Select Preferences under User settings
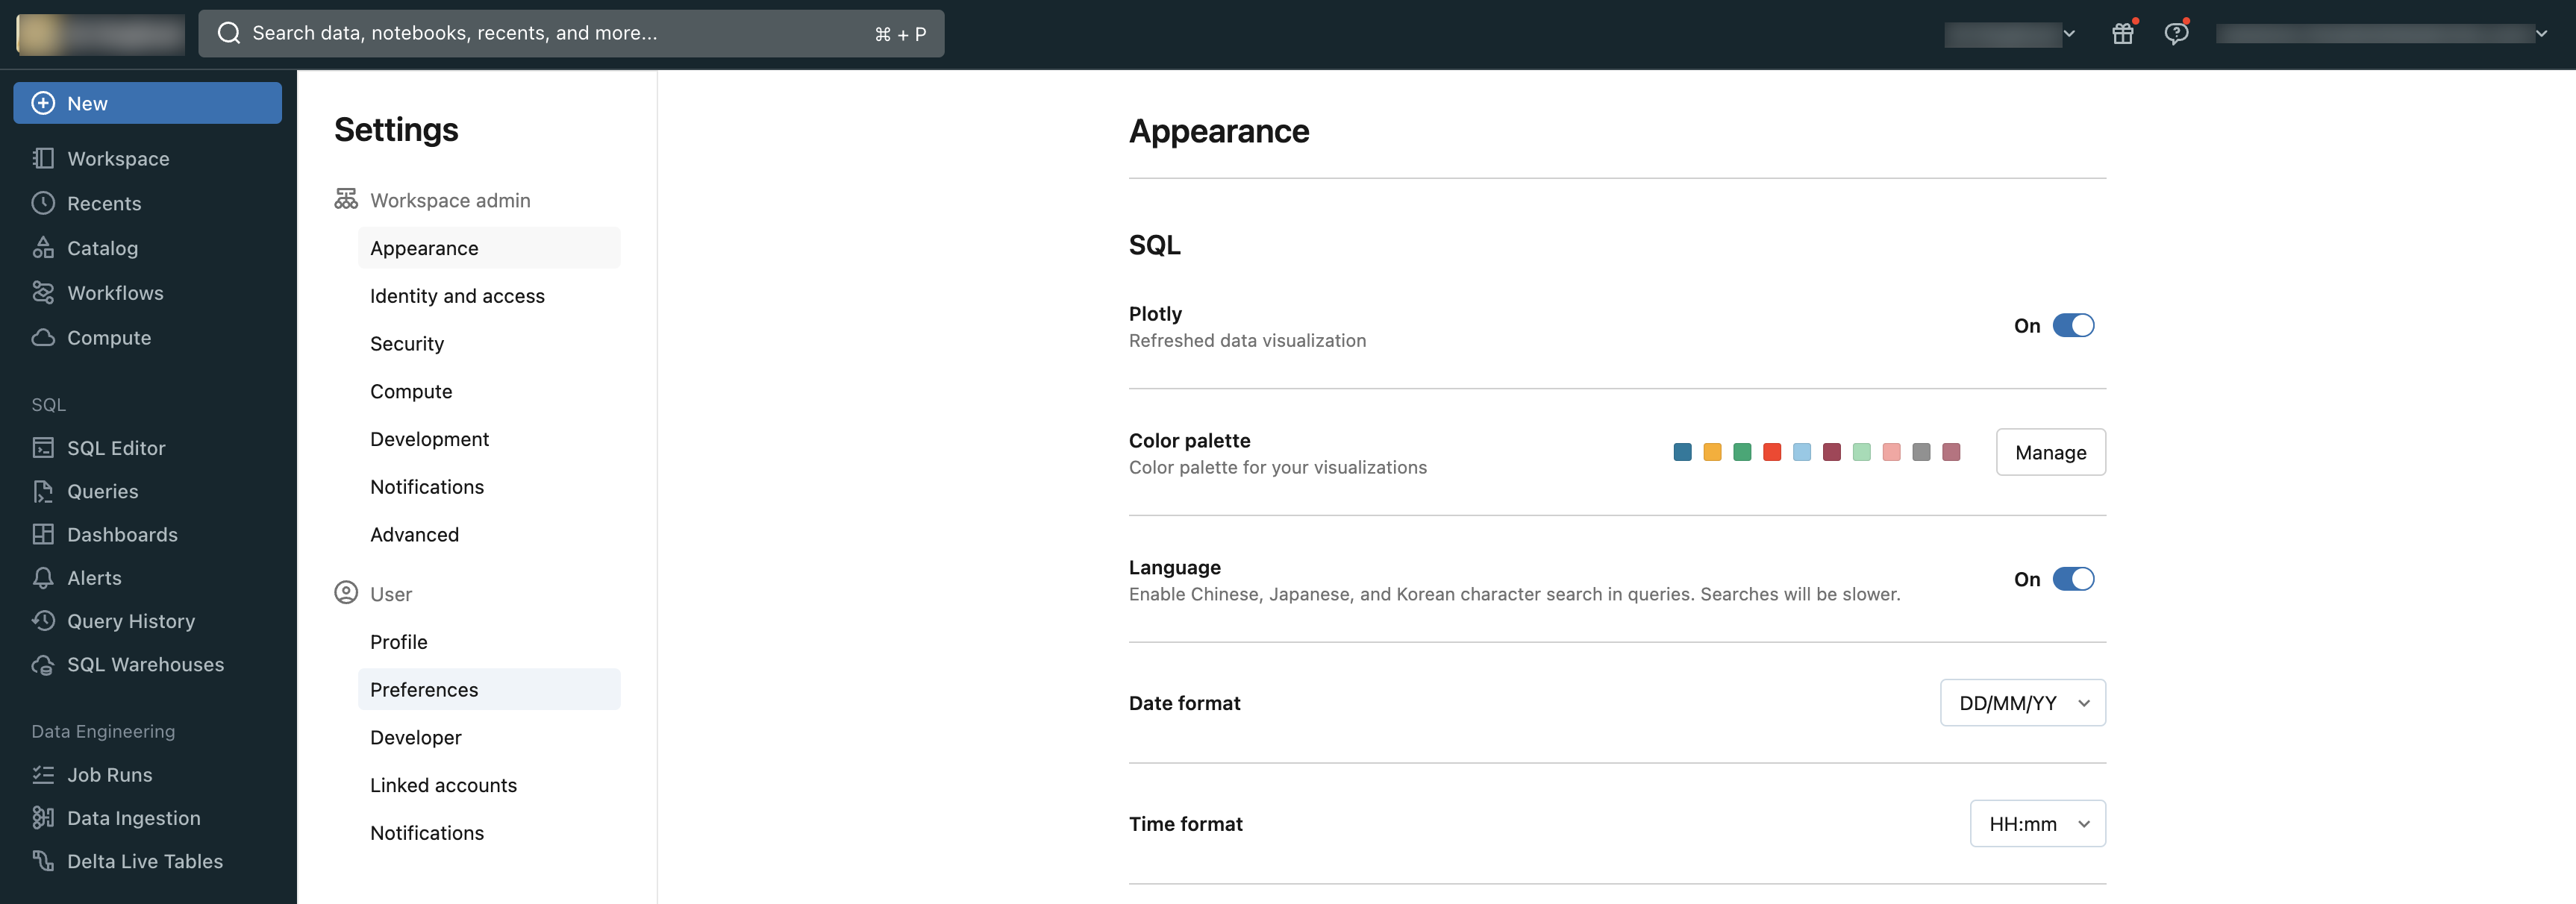The width and height of the screenshot is (2576, 904). tap(424, 689)
